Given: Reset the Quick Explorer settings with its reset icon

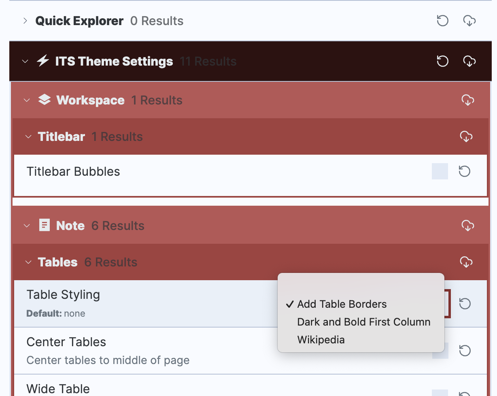Looking at the screenshot, I should pyautogui.click(x=442, y=21).
